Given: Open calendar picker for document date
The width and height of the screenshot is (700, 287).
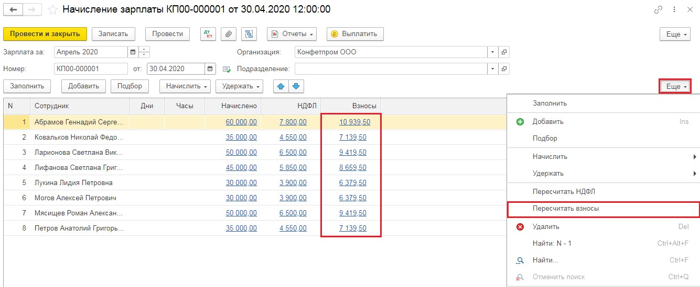Looking at the screenshot, I should pos(210,68).
